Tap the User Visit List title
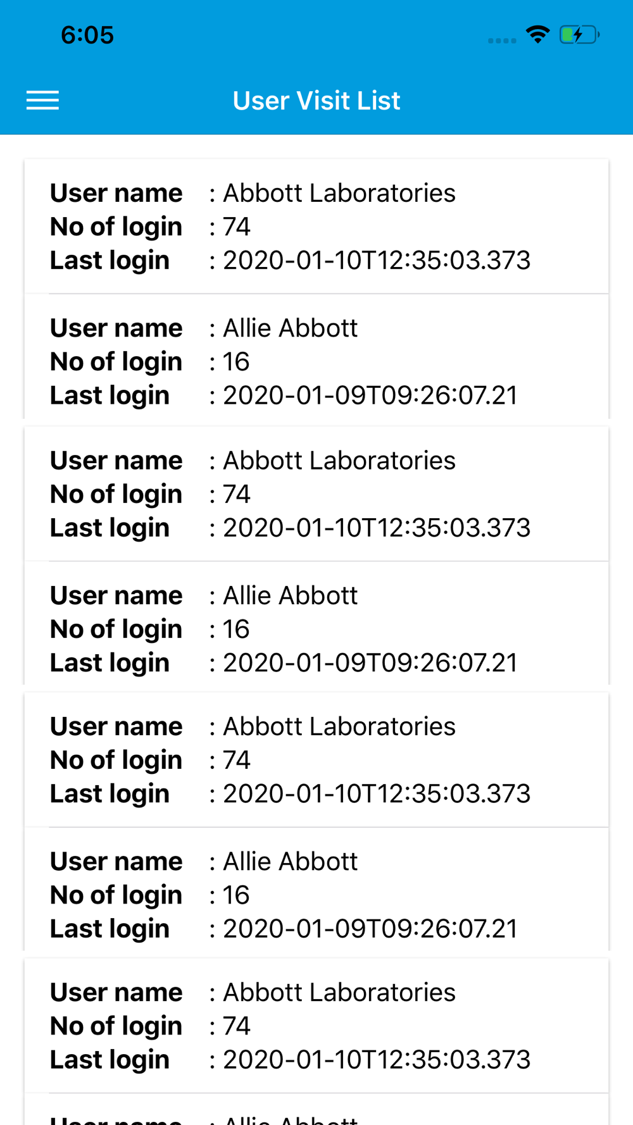 (x=316, y=101)
